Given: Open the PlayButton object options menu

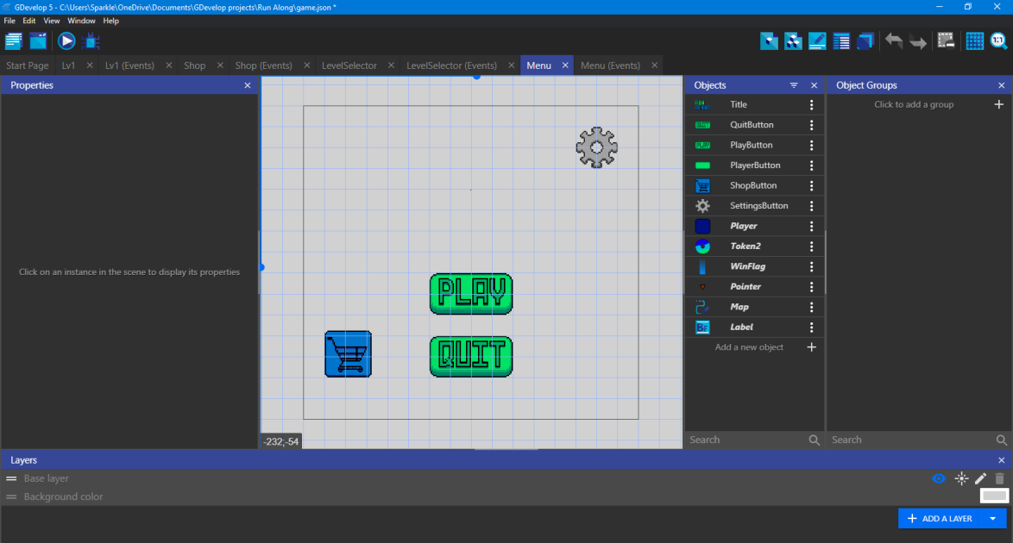Looking at the screenshot, I should [x=811, y=146].
